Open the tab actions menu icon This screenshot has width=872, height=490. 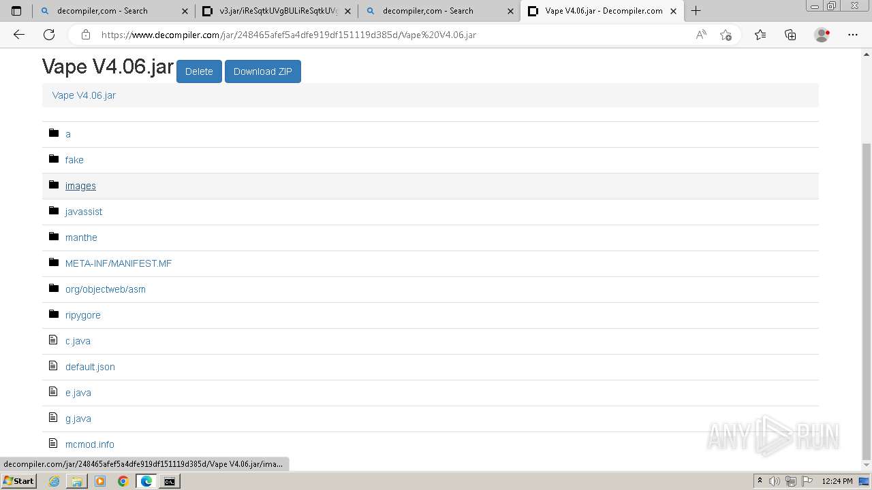16,11
